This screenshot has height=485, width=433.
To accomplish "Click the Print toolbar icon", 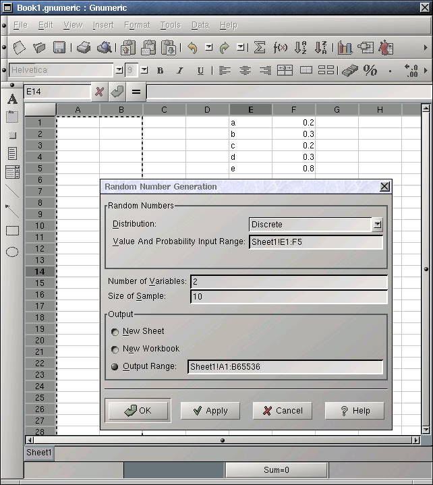I will click(83, 48).
